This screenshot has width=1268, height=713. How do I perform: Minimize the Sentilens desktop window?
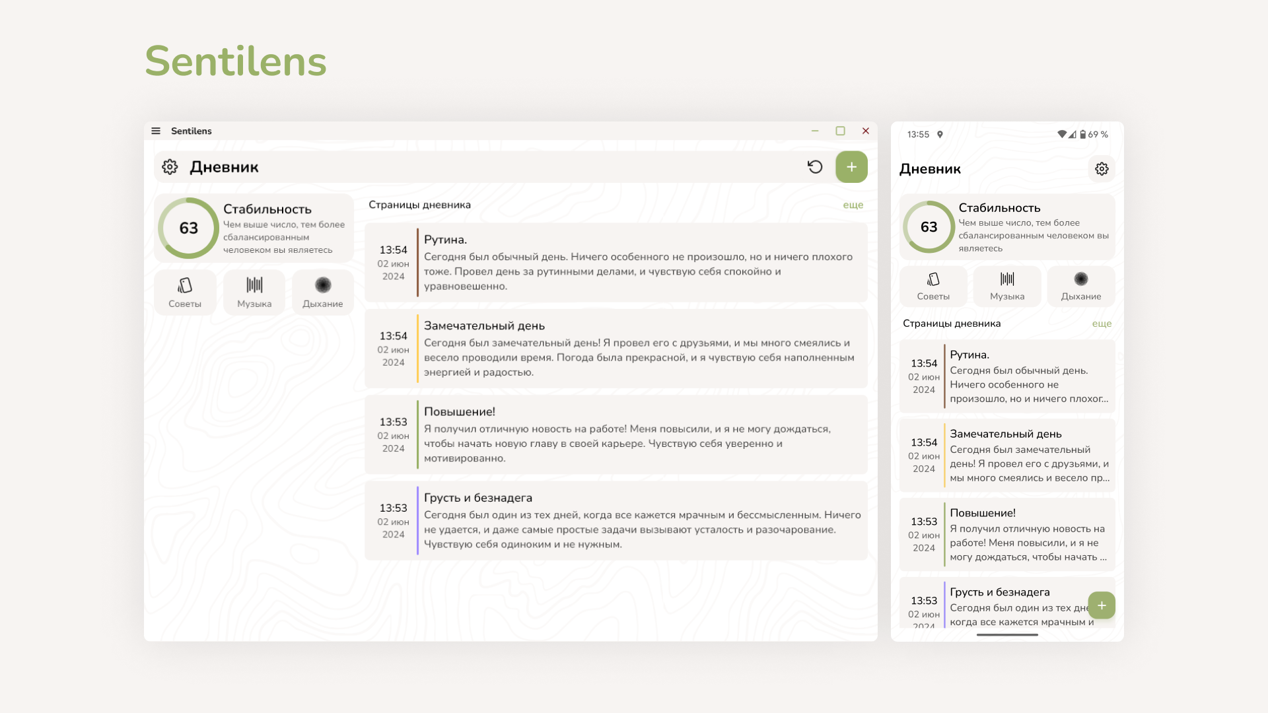click(815, 131)
